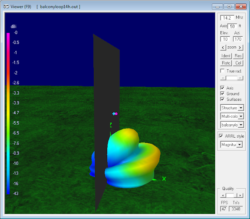Click the zoom in right arrow button
This screenshot has height=219, width=250.
(240, 48)
